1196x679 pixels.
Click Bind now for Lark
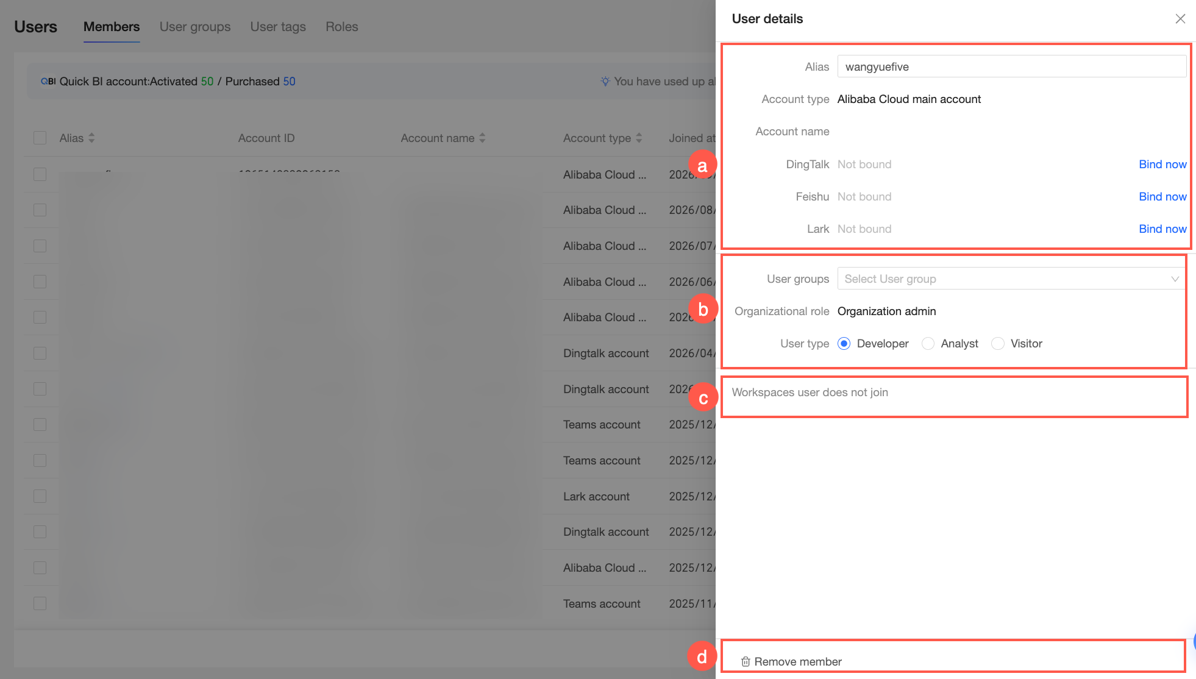1162,229
